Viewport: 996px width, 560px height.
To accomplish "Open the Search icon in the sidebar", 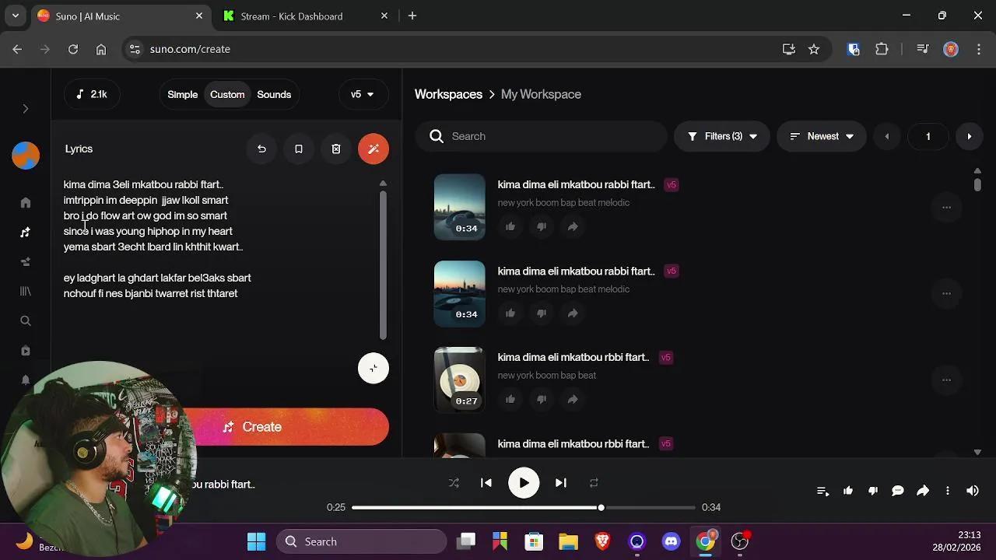I will point(26,320).
